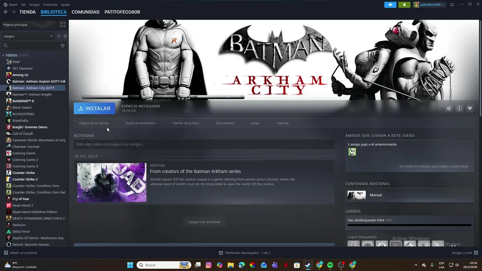The image size is (482, 271).
Task: Open Instagram from the taskbar
Action: point(209,265)
